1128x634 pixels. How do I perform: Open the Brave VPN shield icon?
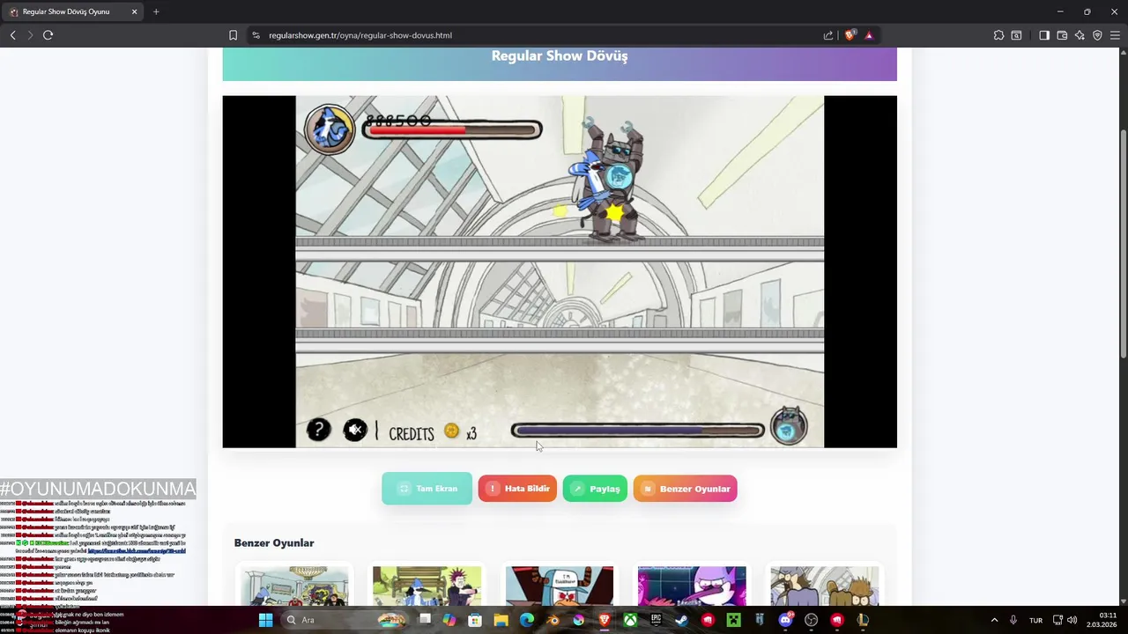pyautogui.click(x=1097, y=35)
